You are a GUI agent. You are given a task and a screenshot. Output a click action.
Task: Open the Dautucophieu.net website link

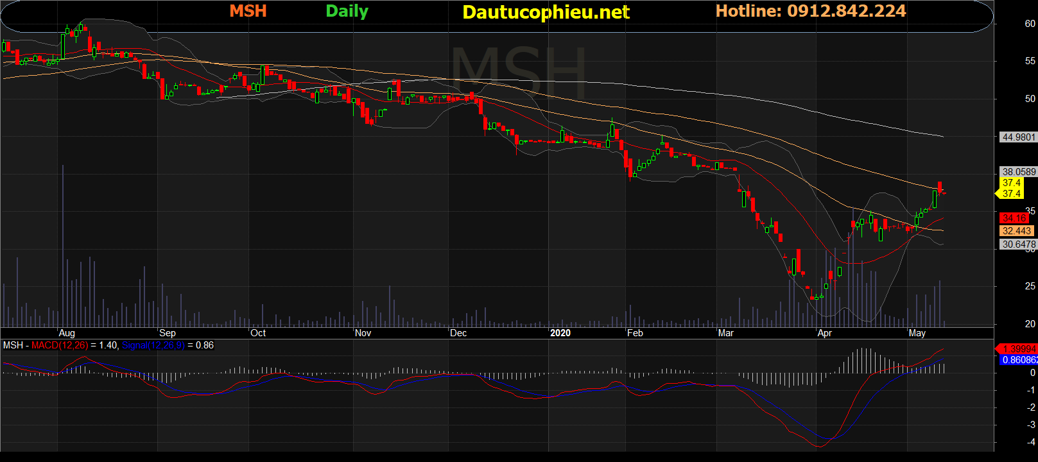click(x=546, y=12)
